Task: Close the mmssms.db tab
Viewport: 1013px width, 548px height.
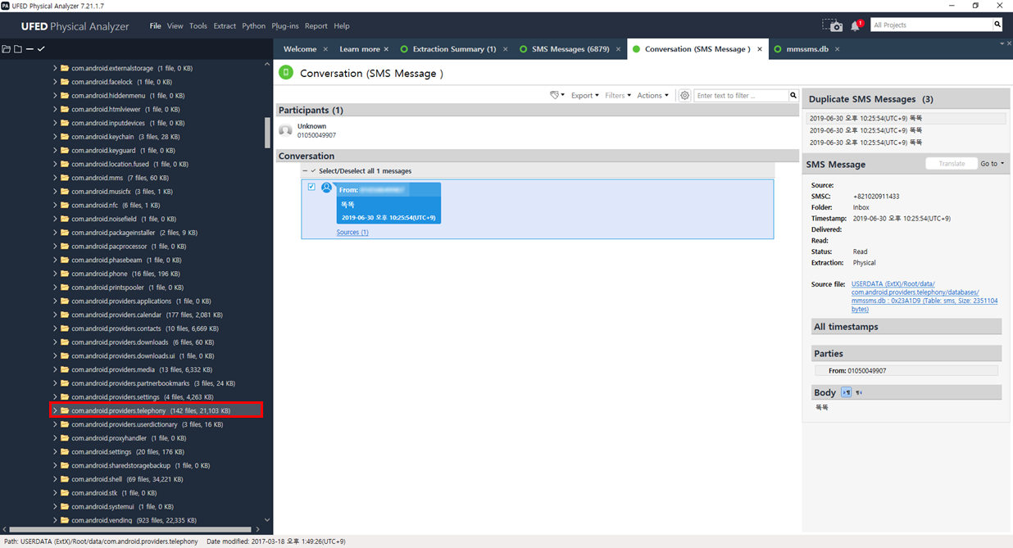Action: (x=837, y=49)
